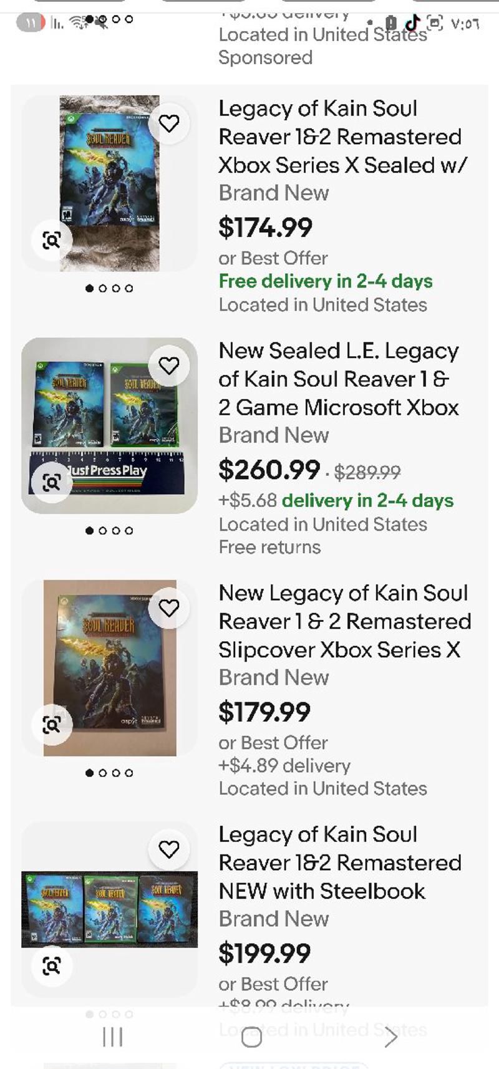
Task: View the first listing's Soul Reaver thumbnail
Action: point(110,183)
